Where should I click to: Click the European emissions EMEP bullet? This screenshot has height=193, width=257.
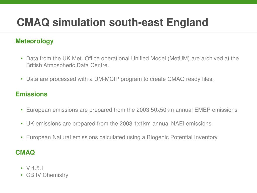pyautogui.click(x=132, y=110)
